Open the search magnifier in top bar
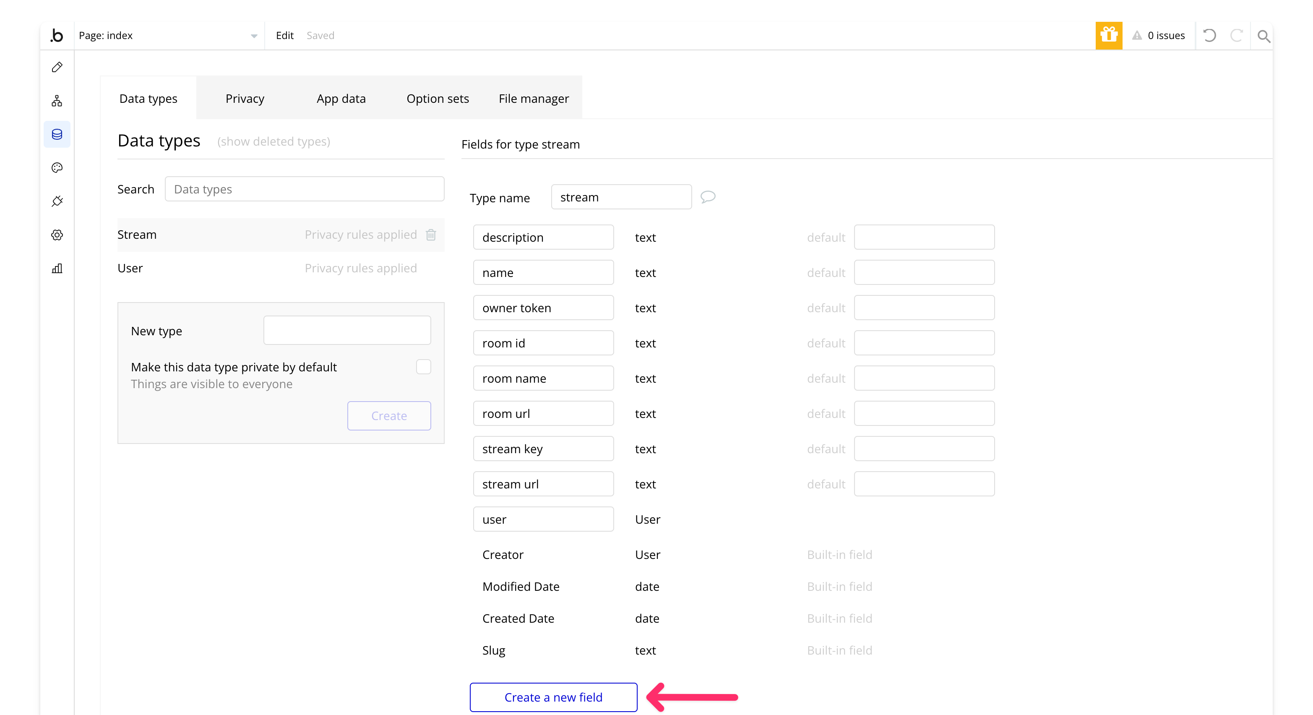1313x715 pixels. click(1263, 36)
